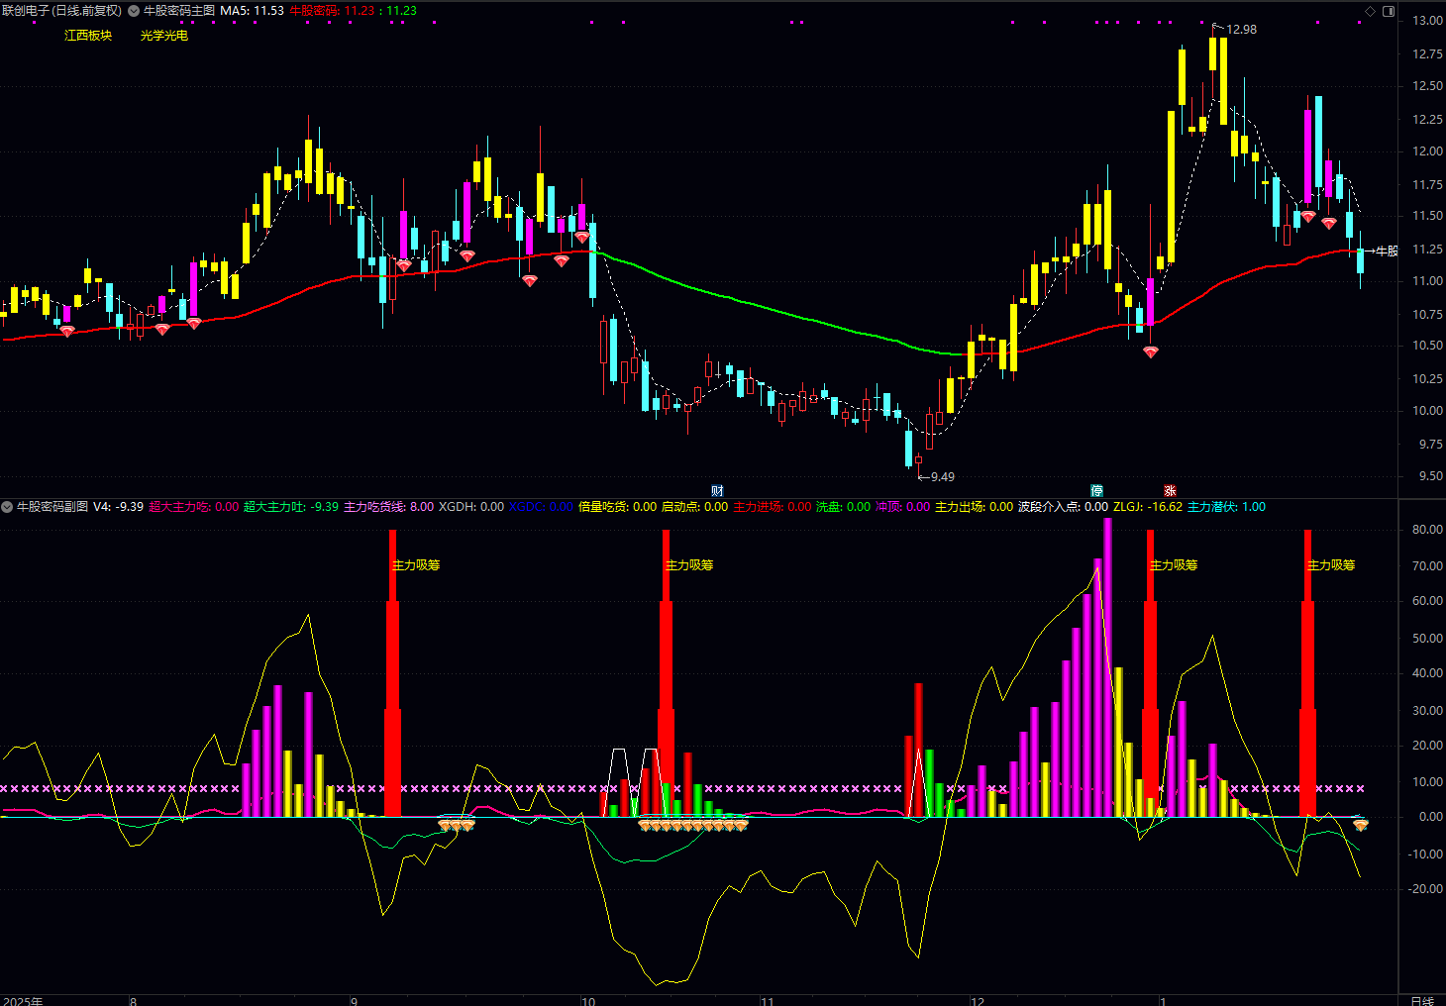Click the 冲顶: 0.00 readout
The height and width of the screenshot is (1006, 1446).
click(902, 507)
